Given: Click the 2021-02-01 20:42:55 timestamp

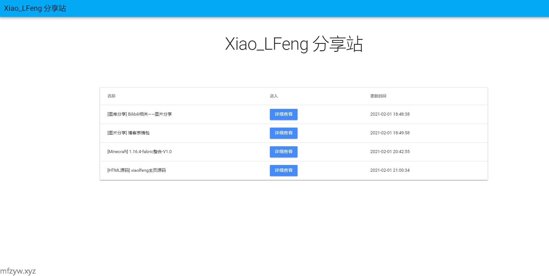Looking at the screenshot, I should coord(390,151).
